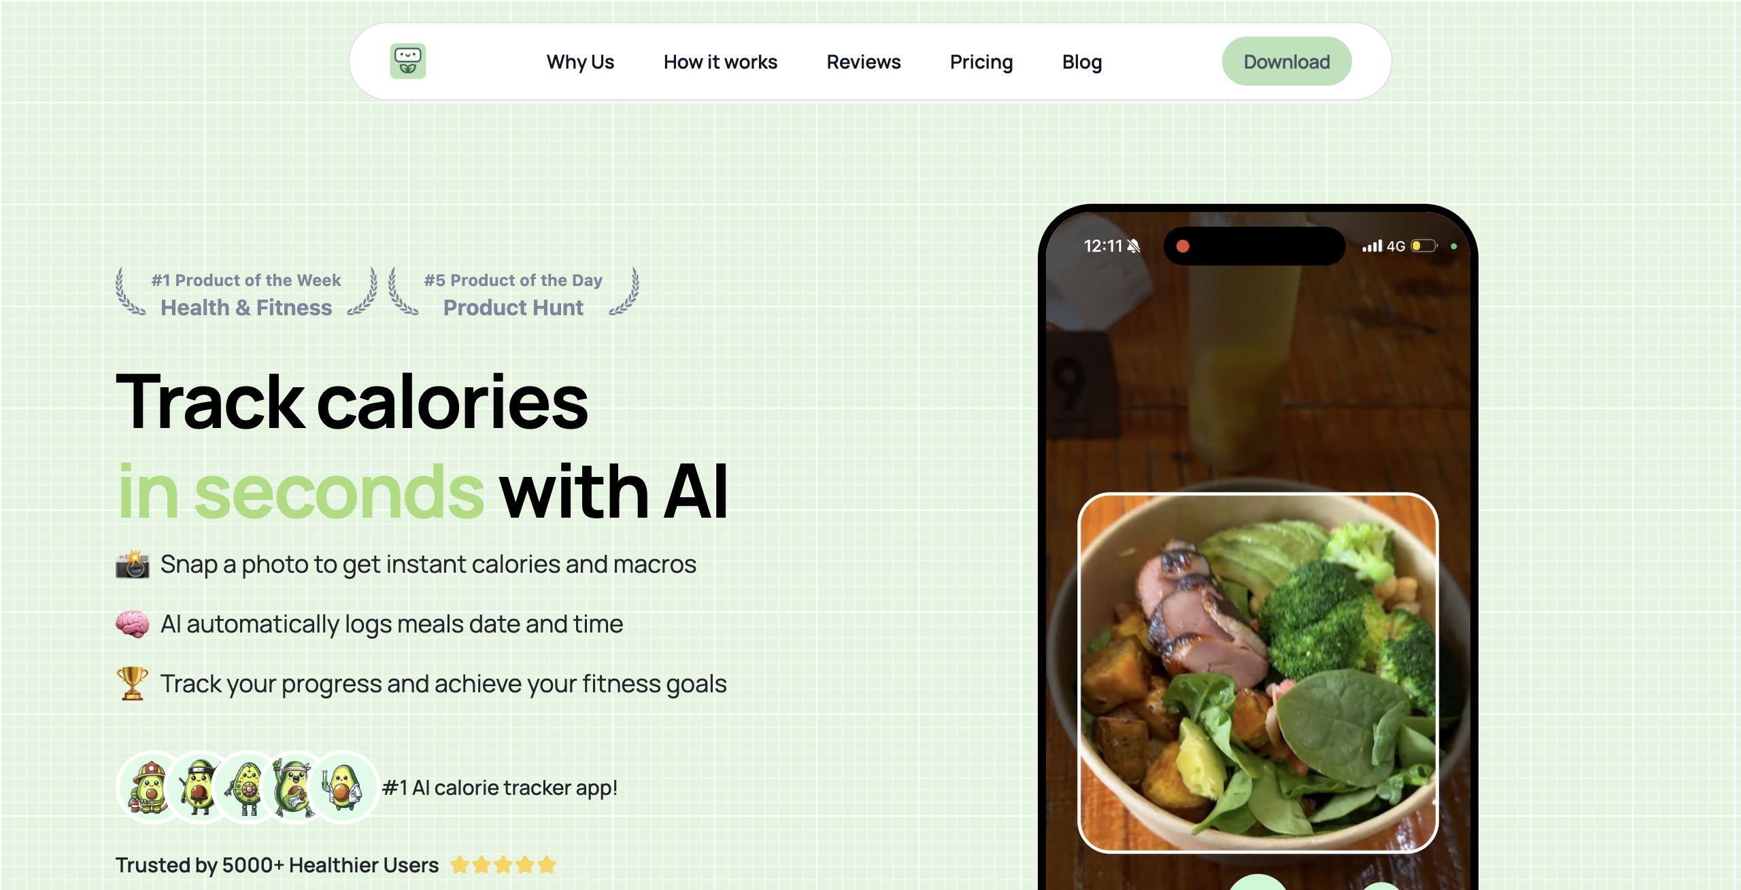Click the food bowl photo frame
Image resolution: width=1741 pixels, height=890 pixels.
(x=1257, y=673)
